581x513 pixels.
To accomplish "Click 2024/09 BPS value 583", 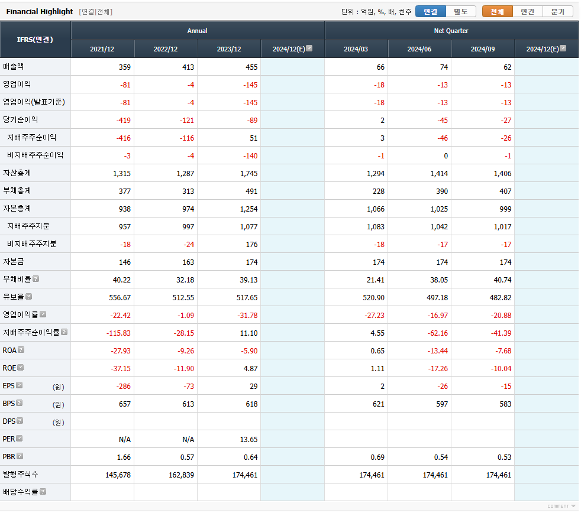I will click(505, 405).
